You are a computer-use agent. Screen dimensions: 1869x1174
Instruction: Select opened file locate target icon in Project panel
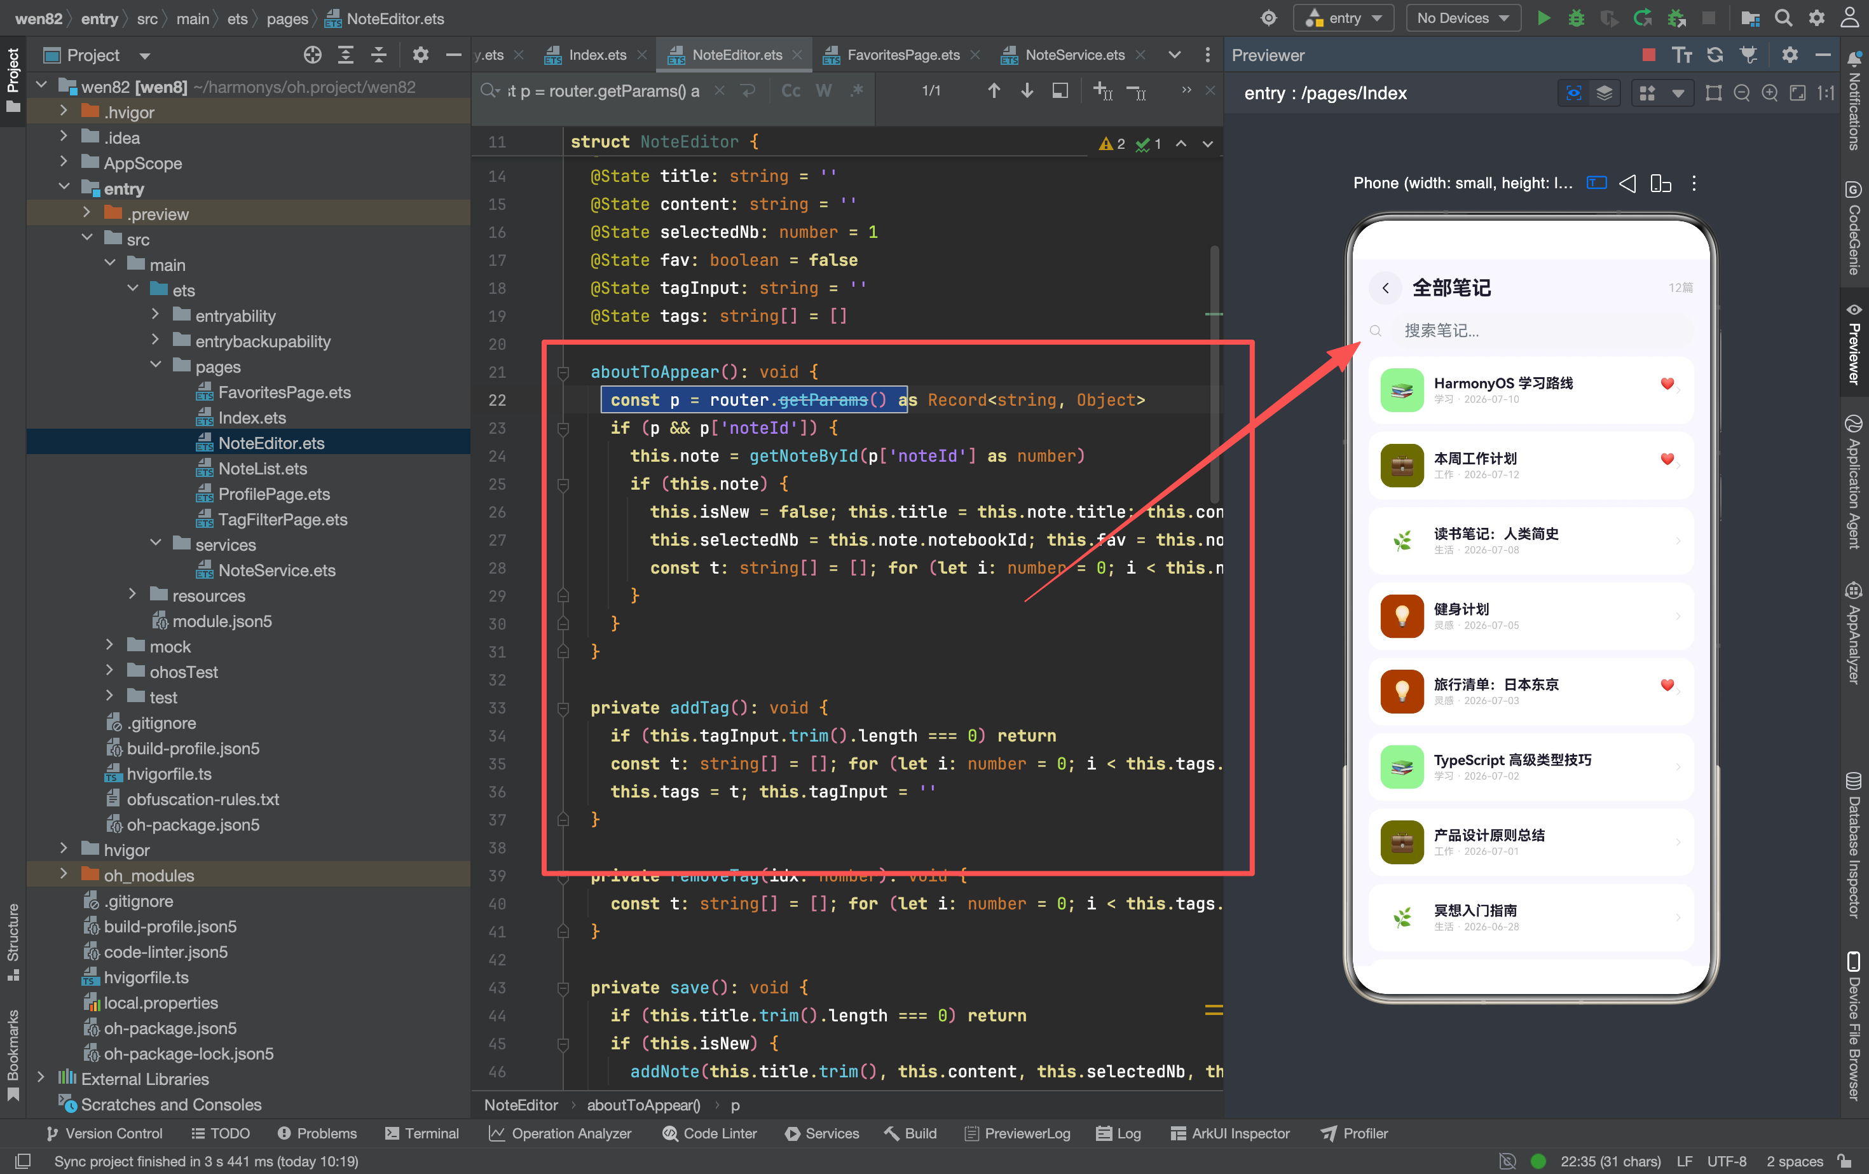(x=312, y=54)
